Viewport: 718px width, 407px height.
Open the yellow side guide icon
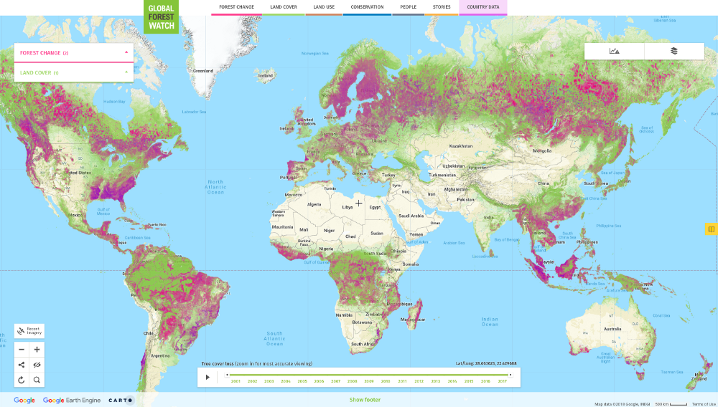click(x=711, y=229)
